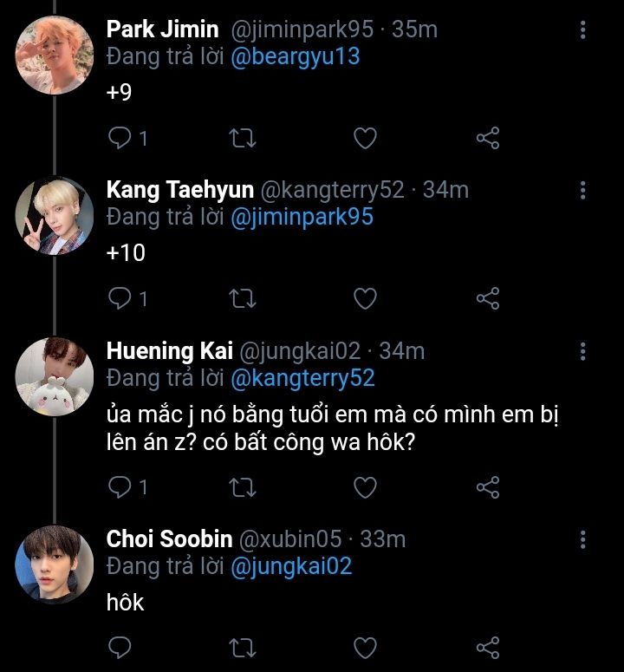The width and height of the screenshot is (624, 672).
Task: Like Kang Taehyun's +10 tweet
Action: point(366,299)
